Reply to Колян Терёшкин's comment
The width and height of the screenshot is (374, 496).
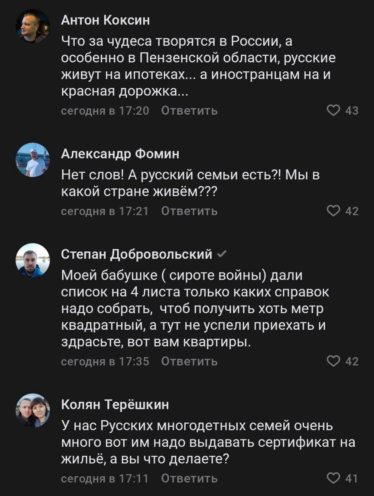189,479
